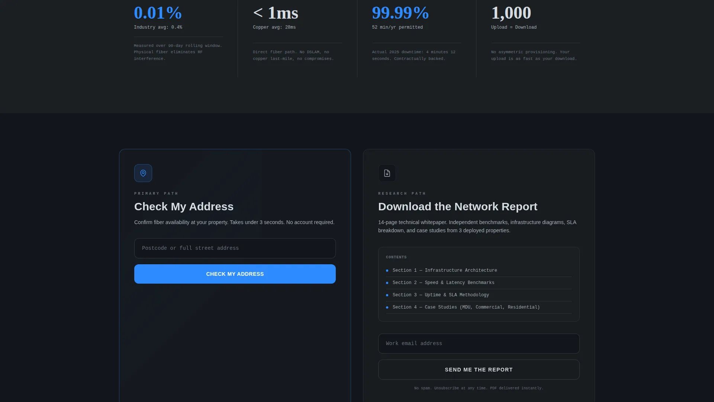Click '14-page technical whitepaper' description
The height and width of the screenshot is (402, 714).
477,226
